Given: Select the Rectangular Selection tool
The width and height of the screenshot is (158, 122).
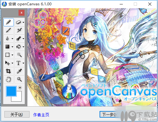Looking at the screenshot, I should point(8,55).
